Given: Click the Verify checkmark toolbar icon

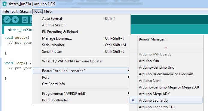Looking at the screenshot, I should (x=7, y=20).
